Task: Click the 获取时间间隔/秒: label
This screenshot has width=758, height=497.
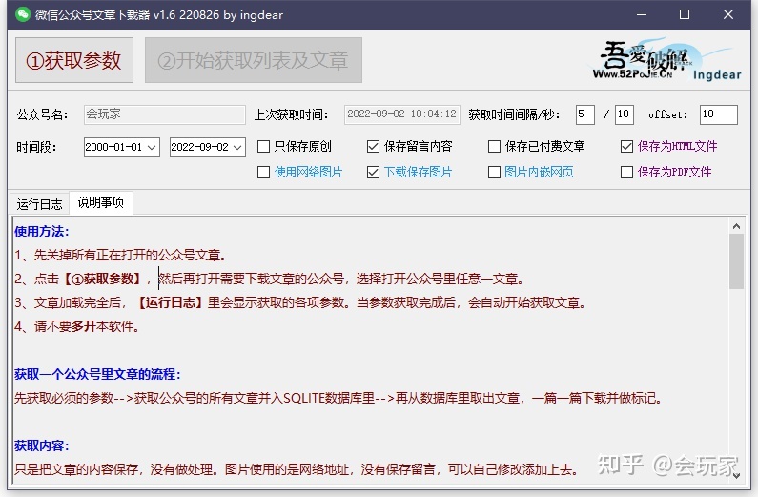Action: (x=514, y=114)
